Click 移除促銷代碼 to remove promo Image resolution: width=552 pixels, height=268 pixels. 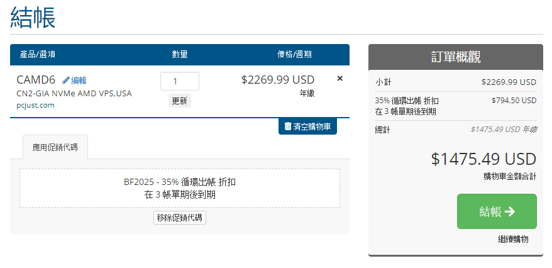pyautogui.click(x=180, y=218)
